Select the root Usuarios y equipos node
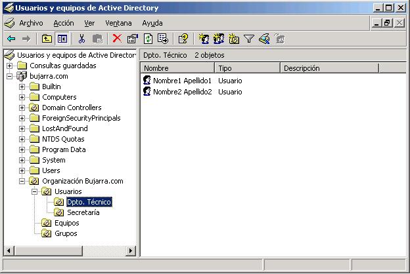The width and height of the screenshot is (410, 274). click(76, 55)
